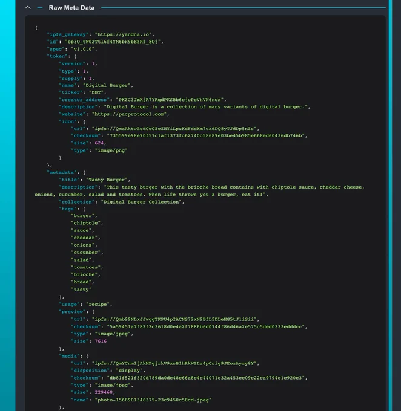Select the media ipfs url starting with QmYCnm1j
The width and height of the screenshot is (401, 411).
click(x=174, y=364)
